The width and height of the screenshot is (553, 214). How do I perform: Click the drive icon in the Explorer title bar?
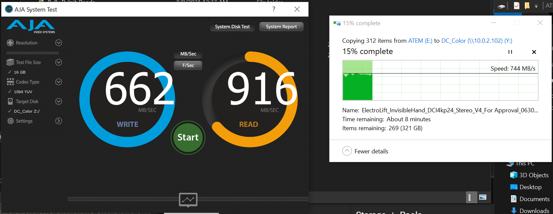(501, 6)
